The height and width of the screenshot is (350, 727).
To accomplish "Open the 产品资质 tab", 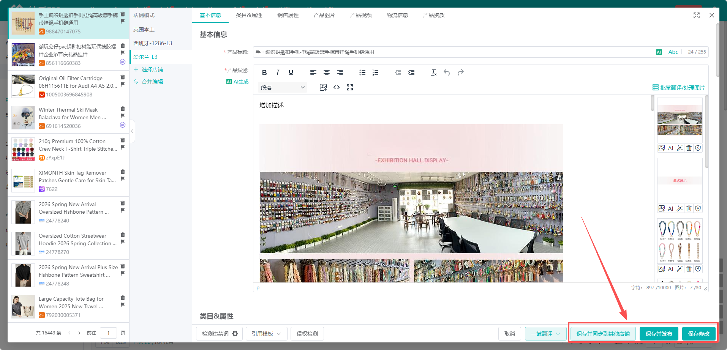I will [434, 15].
